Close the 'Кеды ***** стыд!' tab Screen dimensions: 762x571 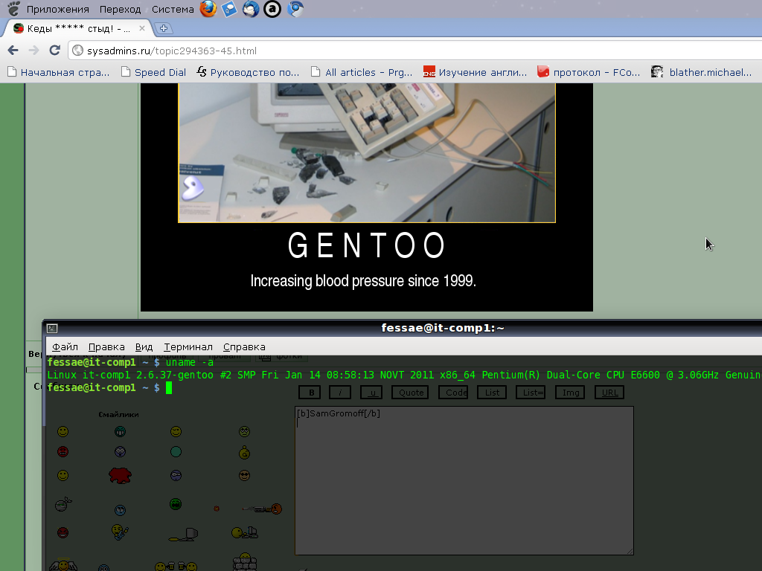pos(142,28)
